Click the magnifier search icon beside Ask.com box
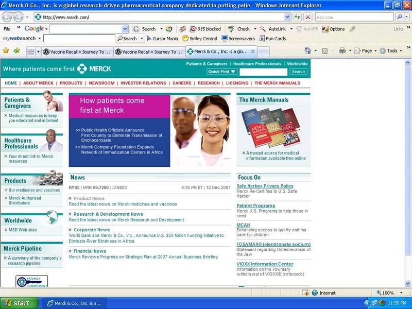412x309 pixels. pyautogui.click(x=400, y=17)
